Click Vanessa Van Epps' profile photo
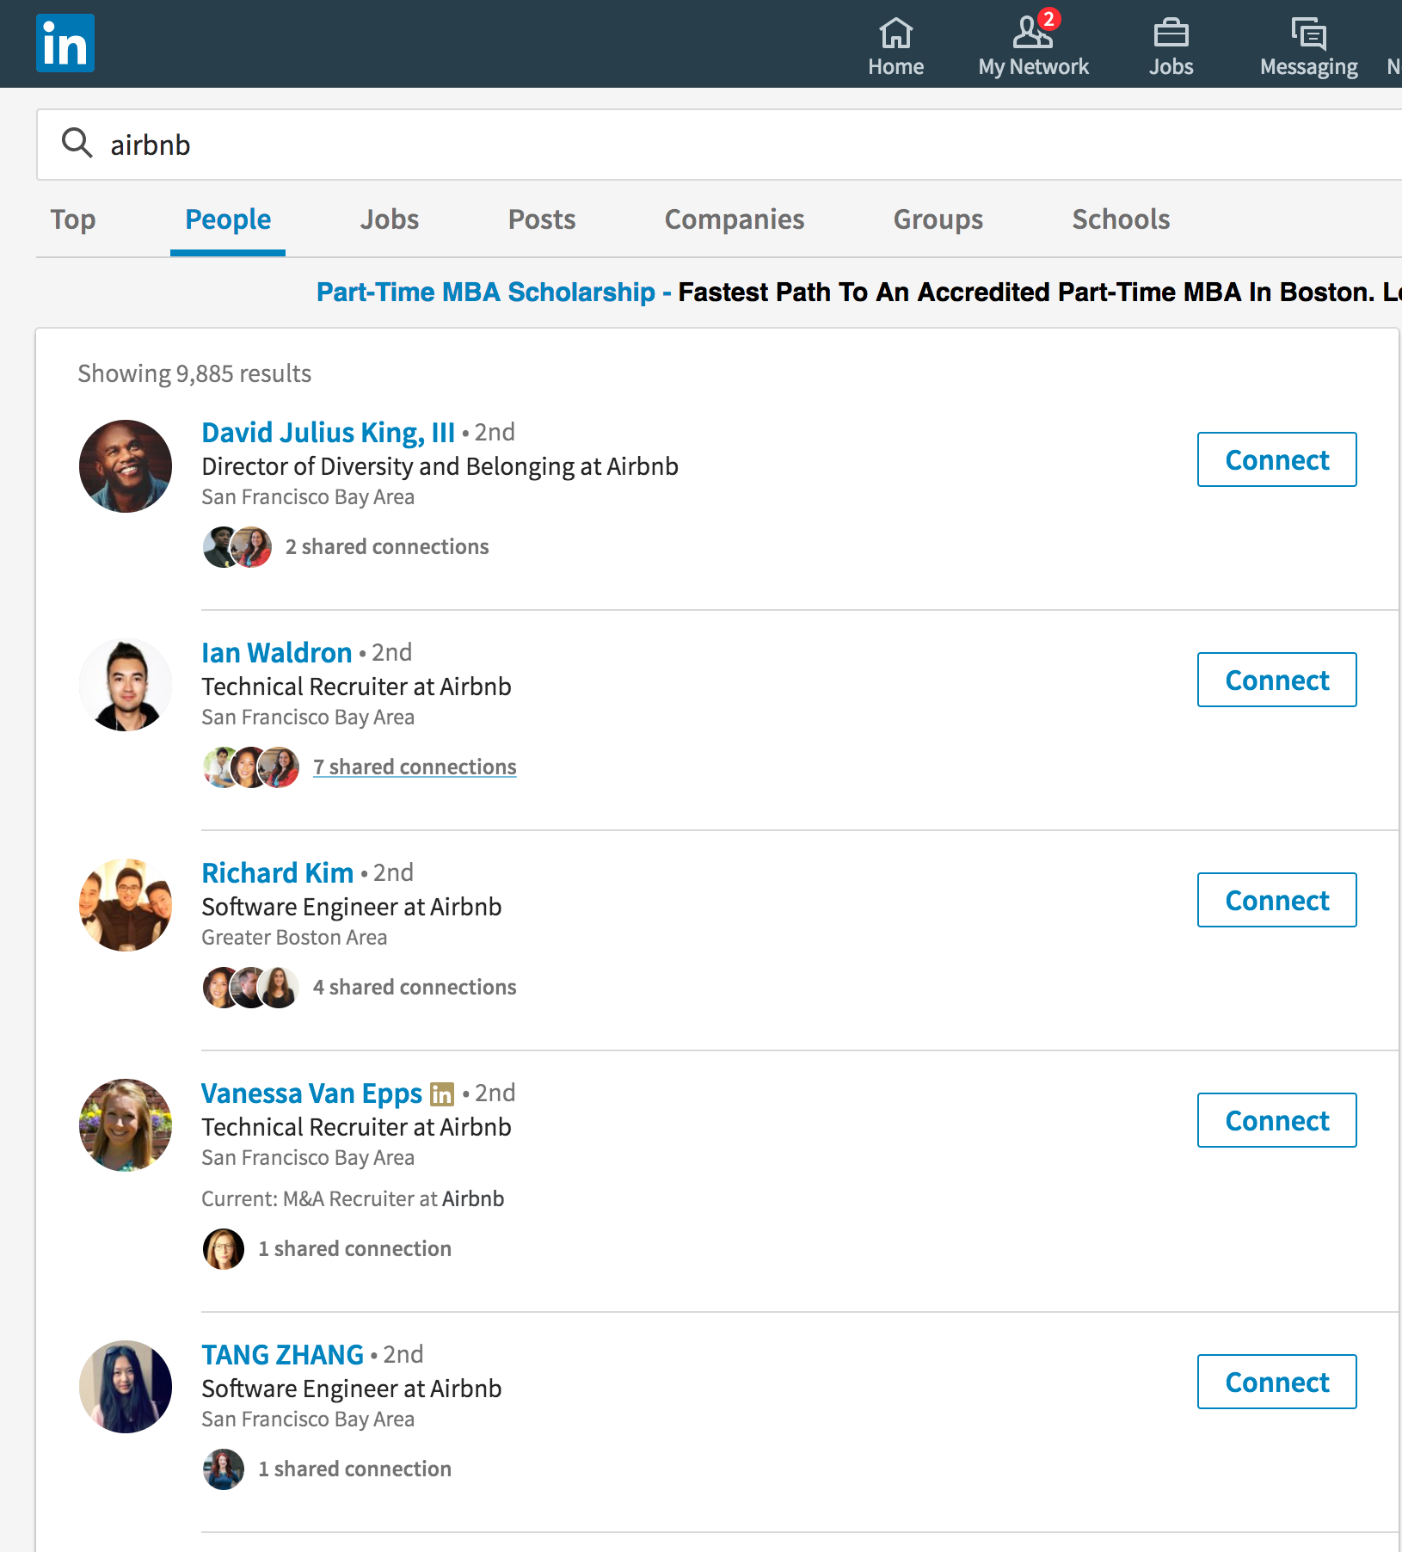Image resolution: width=1402 pixels, height=1552 pixels. pos(126,1125)
